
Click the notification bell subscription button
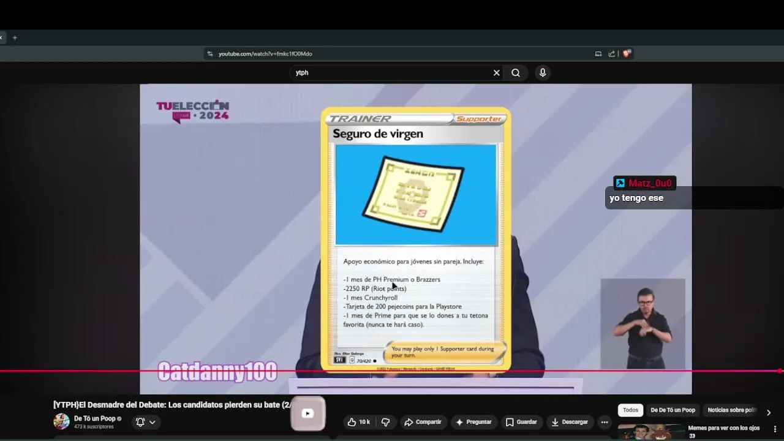(140, 422)
